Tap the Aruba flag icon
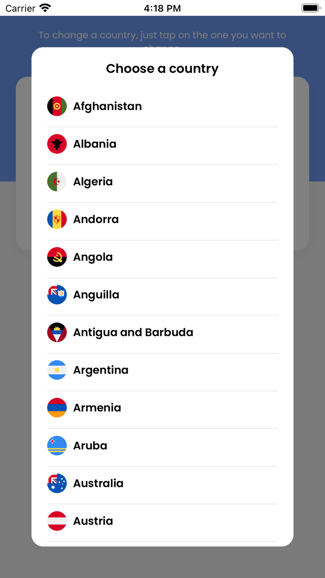This screenshot has width=325, height=578. (x=57, y=446)
